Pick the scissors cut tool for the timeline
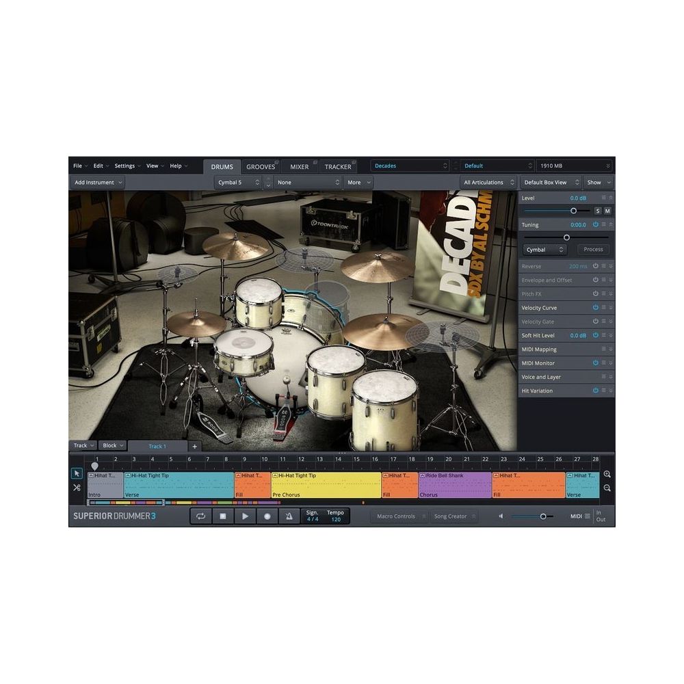 point(77,488)
